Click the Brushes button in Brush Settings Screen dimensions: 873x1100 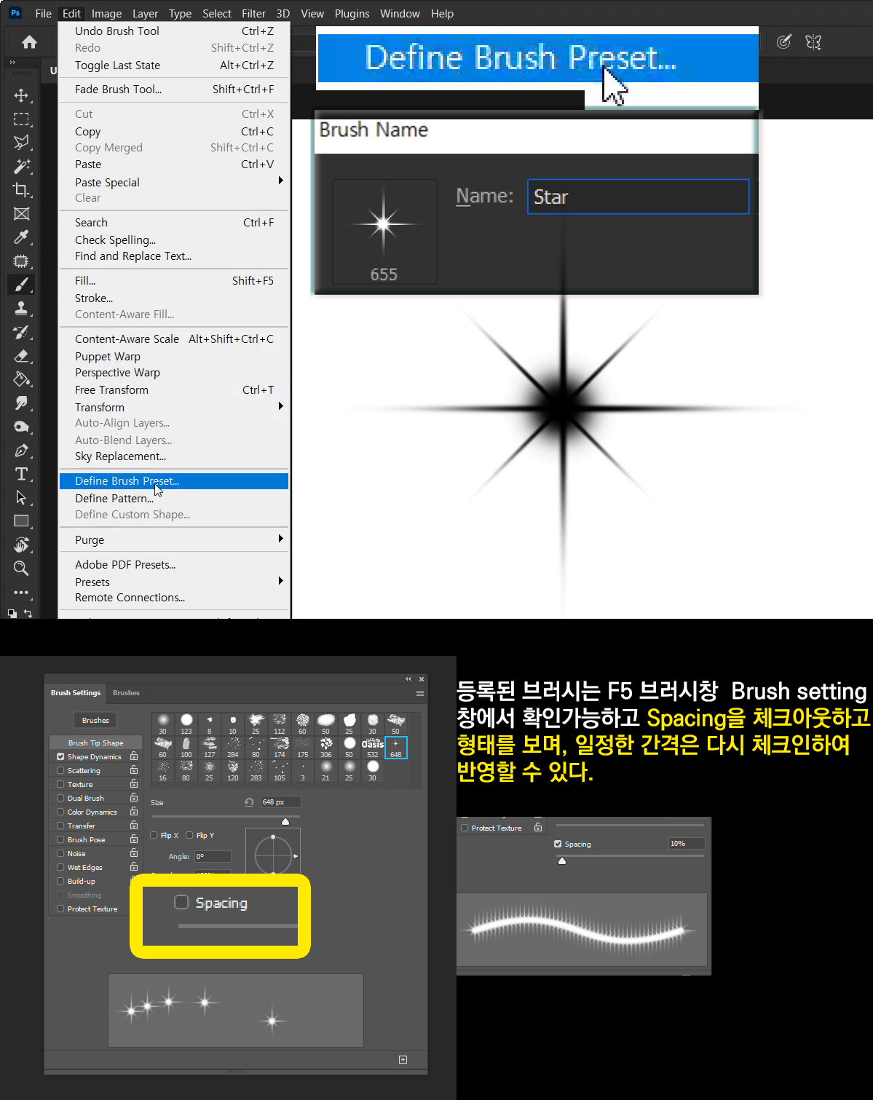(95, 720)
